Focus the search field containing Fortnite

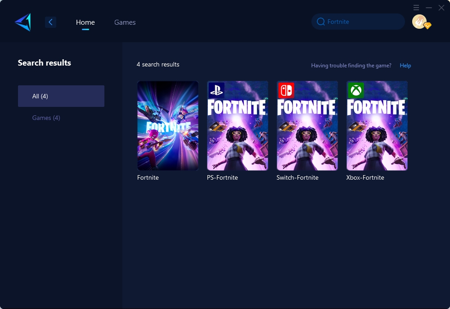coord(360,22)
